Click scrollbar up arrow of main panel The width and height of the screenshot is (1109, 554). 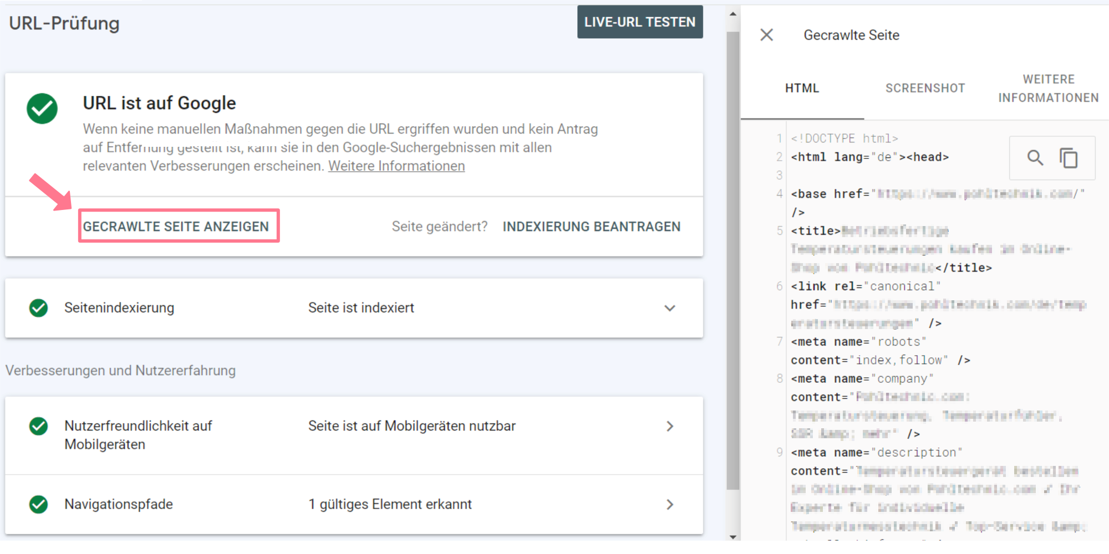pos(733,13)
